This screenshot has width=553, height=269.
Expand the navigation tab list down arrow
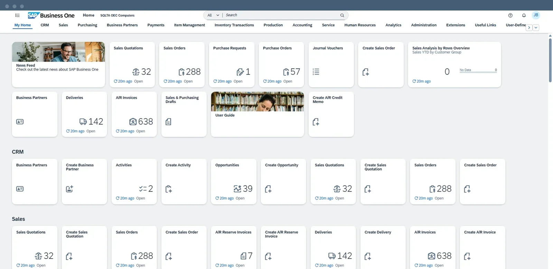pyautogui.click(x=536, y=28)
